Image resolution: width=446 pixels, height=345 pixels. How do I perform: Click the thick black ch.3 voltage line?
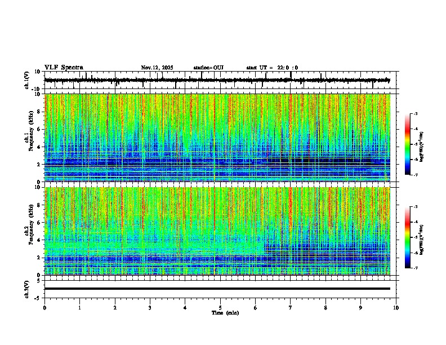point(217,289)
